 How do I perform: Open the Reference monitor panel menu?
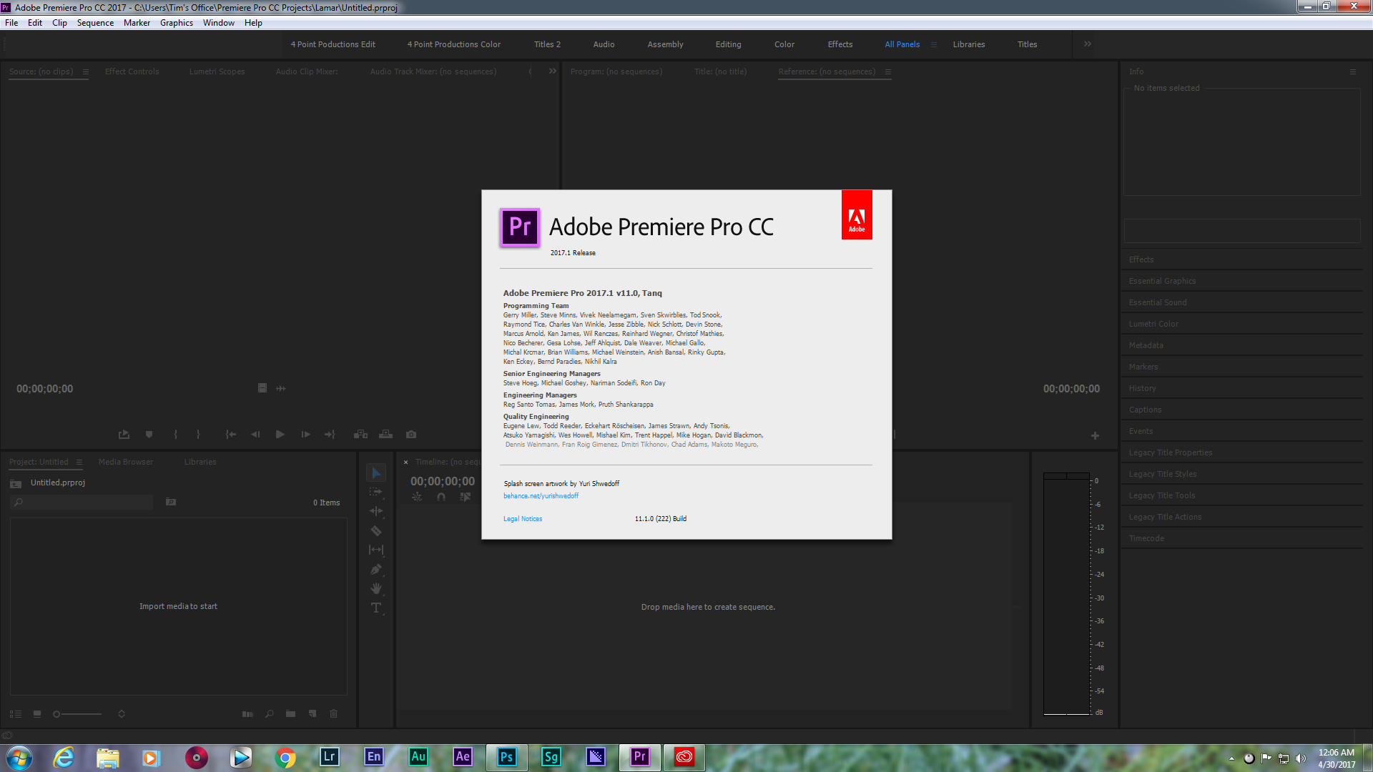[x=888, y=71]
